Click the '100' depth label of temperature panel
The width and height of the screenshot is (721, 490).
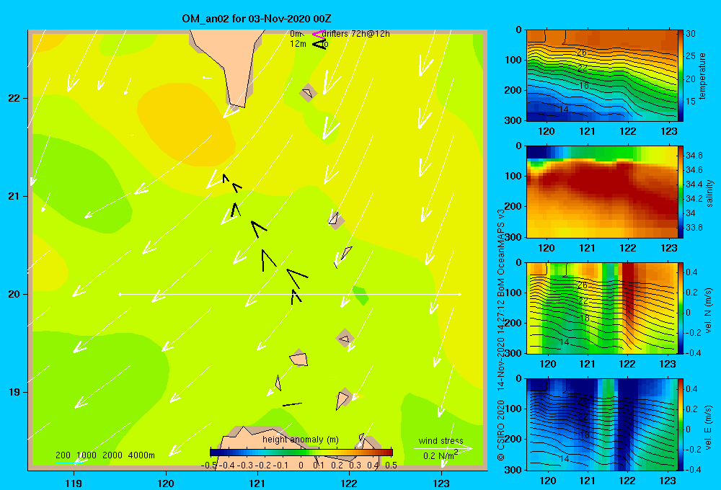(513, 60)
